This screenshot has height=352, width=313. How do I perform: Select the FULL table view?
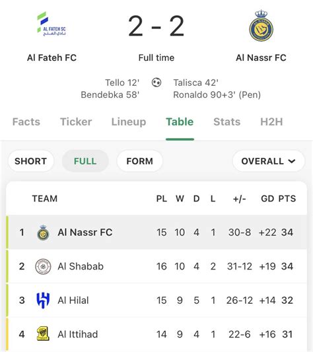tap(85, 161)
